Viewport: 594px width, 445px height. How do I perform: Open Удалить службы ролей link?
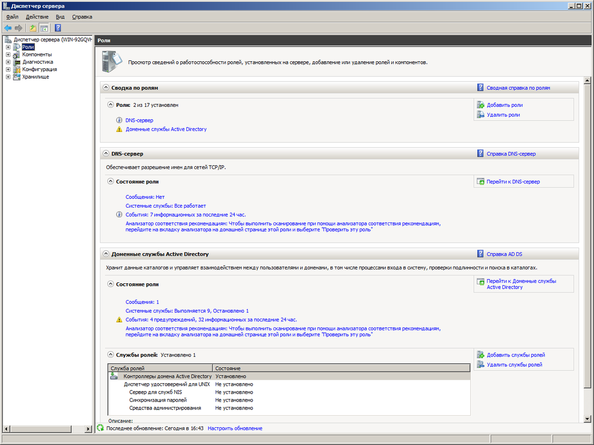(x=514, y=365)
